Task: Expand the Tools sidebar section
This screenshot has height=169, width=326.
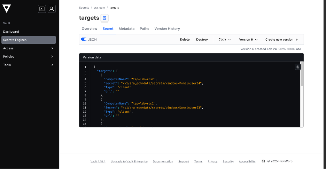Action: click(x=28, y=65)
